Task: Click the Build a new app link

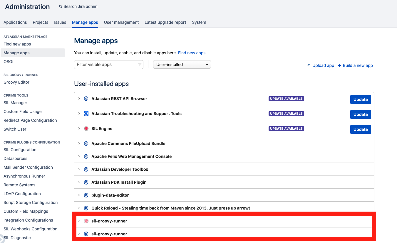Action: 355,65
